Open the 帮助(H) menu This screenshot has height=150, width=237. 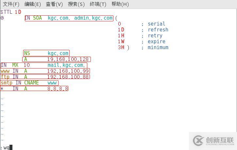(120, 4)
